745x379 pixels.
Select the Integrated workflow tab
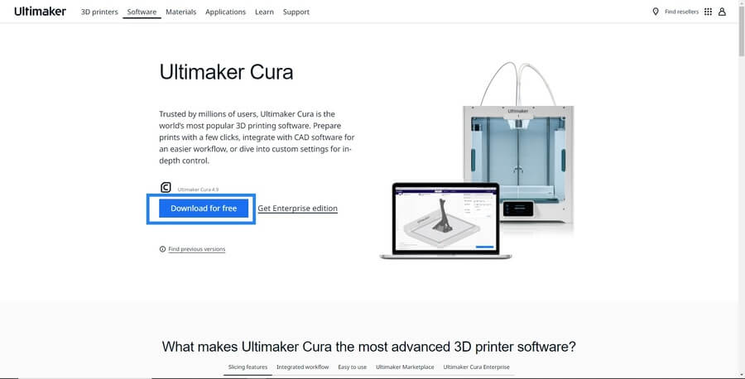(x=303, y=367)
